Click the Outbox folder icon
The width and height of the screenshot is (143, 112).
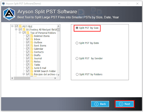[32, 42]
